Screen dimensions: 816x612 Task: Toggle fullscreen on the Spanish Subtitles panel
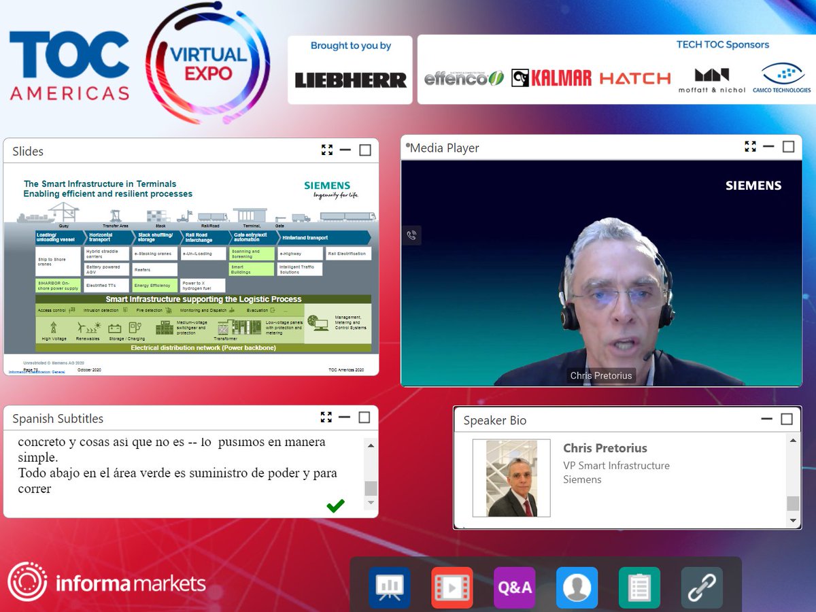pos(327,417)
